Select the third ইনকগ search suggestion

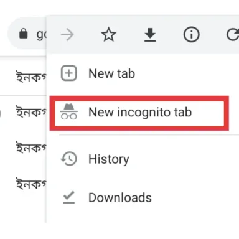click(31, 148)
